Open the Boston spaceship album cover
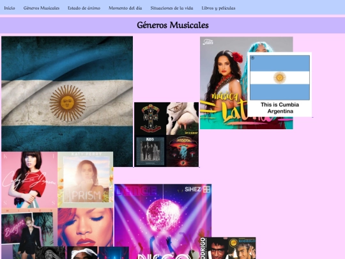The image size is (345, 259). tap(182, 151)
